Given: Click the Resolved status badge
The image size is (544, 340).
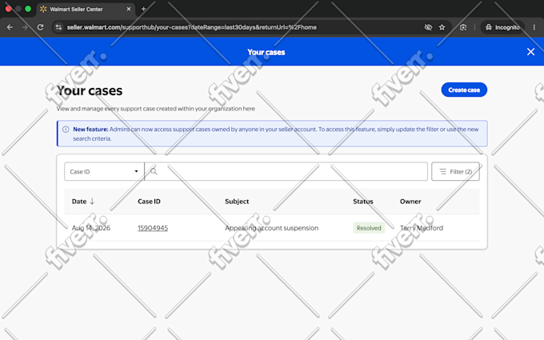Looking at the screenshot, I should click(x=369, y=228).
